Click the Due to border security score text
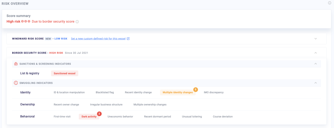 point(53,22)
